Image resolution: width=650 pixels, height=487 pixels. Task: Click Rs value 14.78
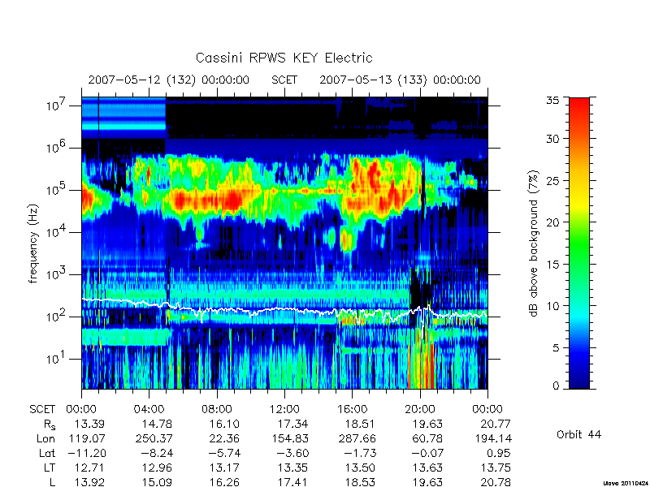pos(157,424)
